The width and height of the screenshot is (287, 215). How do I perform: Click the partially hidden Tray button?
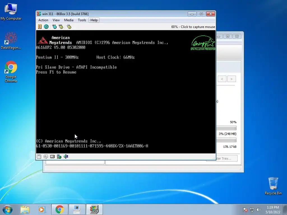point(227,158)
